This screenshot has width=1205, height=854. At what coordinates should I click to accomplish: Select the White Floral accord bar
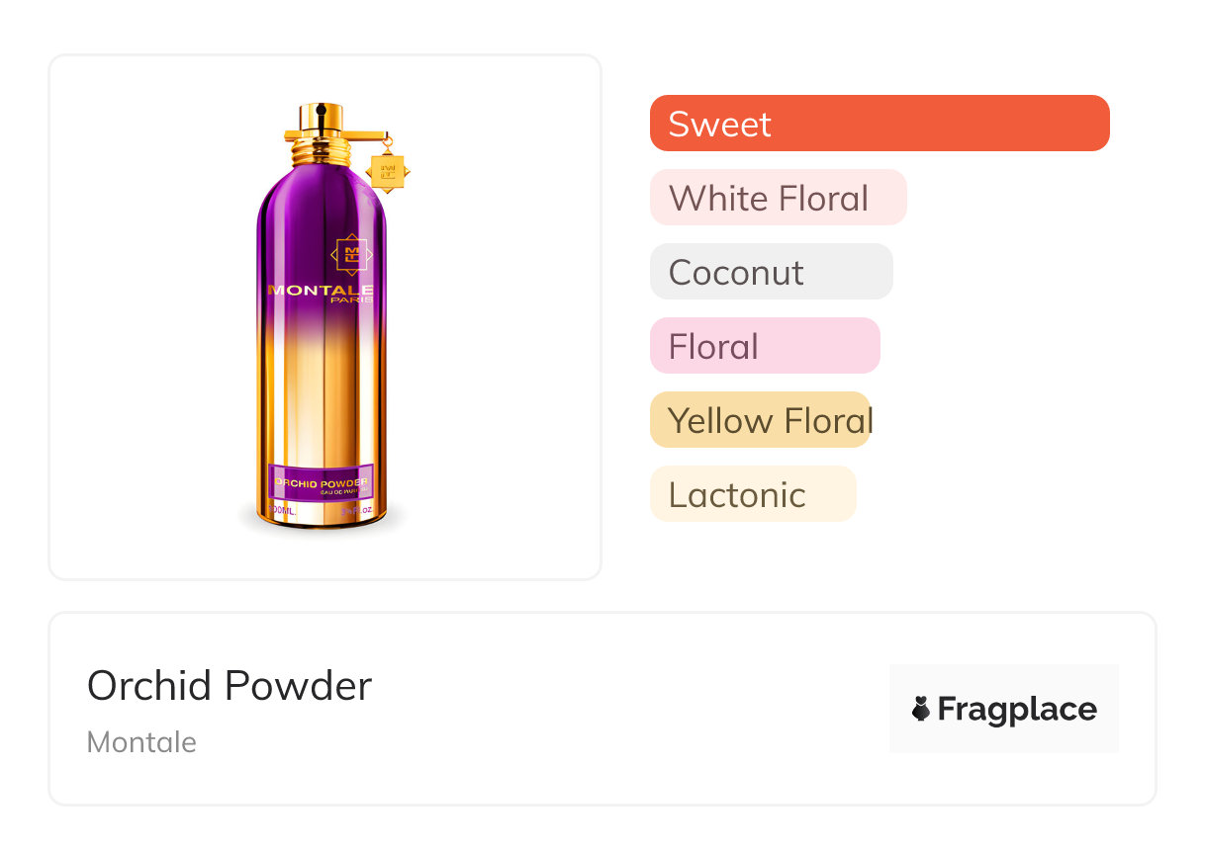tap(778, 198)
